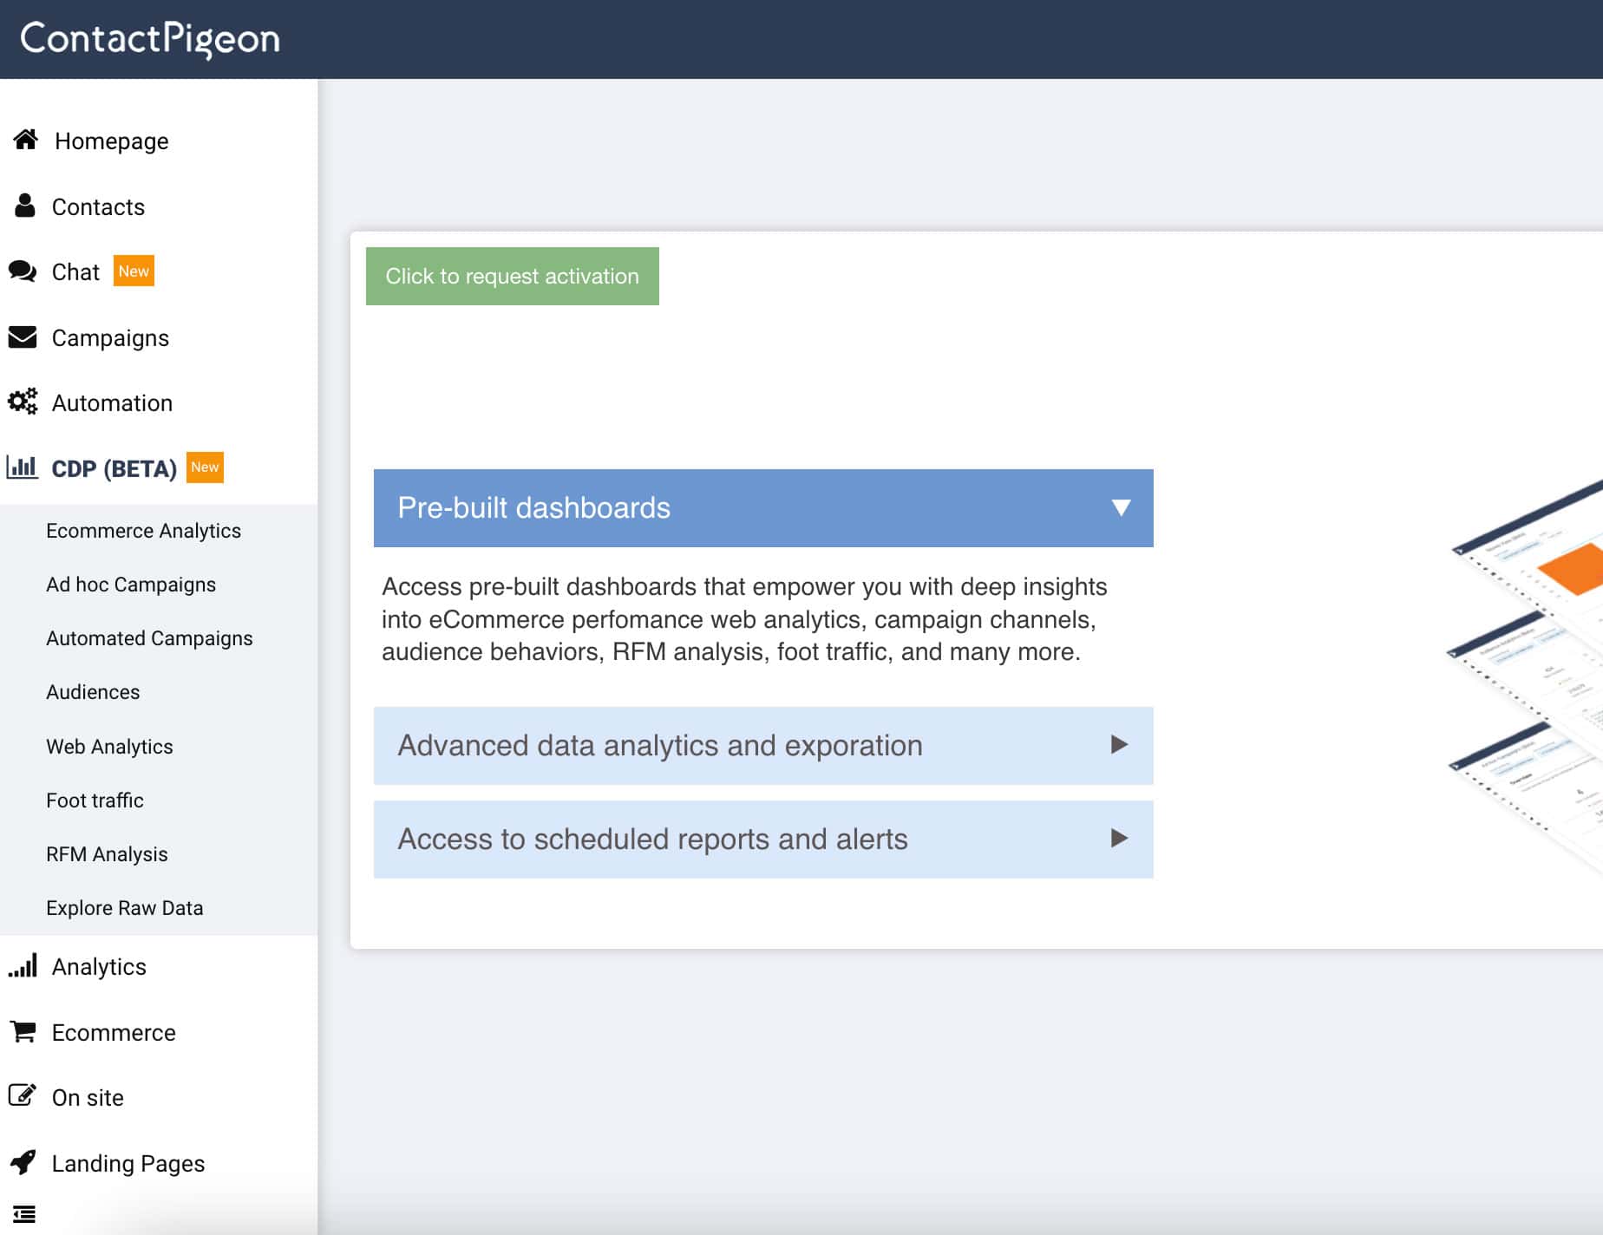1603x1235 pixels.
Task: Click the request activation button
Action: 512,276
